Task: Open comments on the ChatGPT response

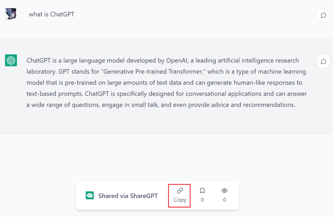Action: coord(323,62)
